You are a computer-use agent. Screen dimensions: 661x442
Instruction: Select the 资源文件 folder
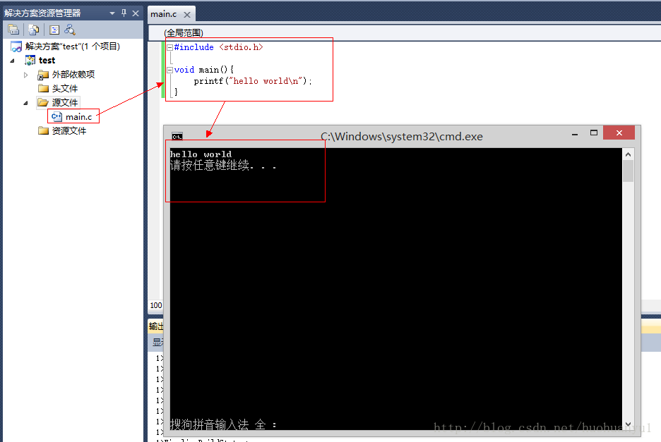click(x=62, y=131)
